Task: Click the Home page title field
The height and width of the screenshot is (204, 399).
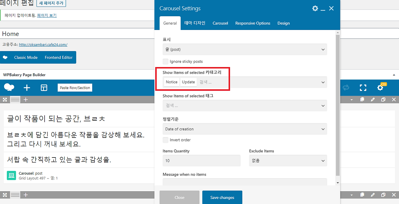Action: click(77, 34)
